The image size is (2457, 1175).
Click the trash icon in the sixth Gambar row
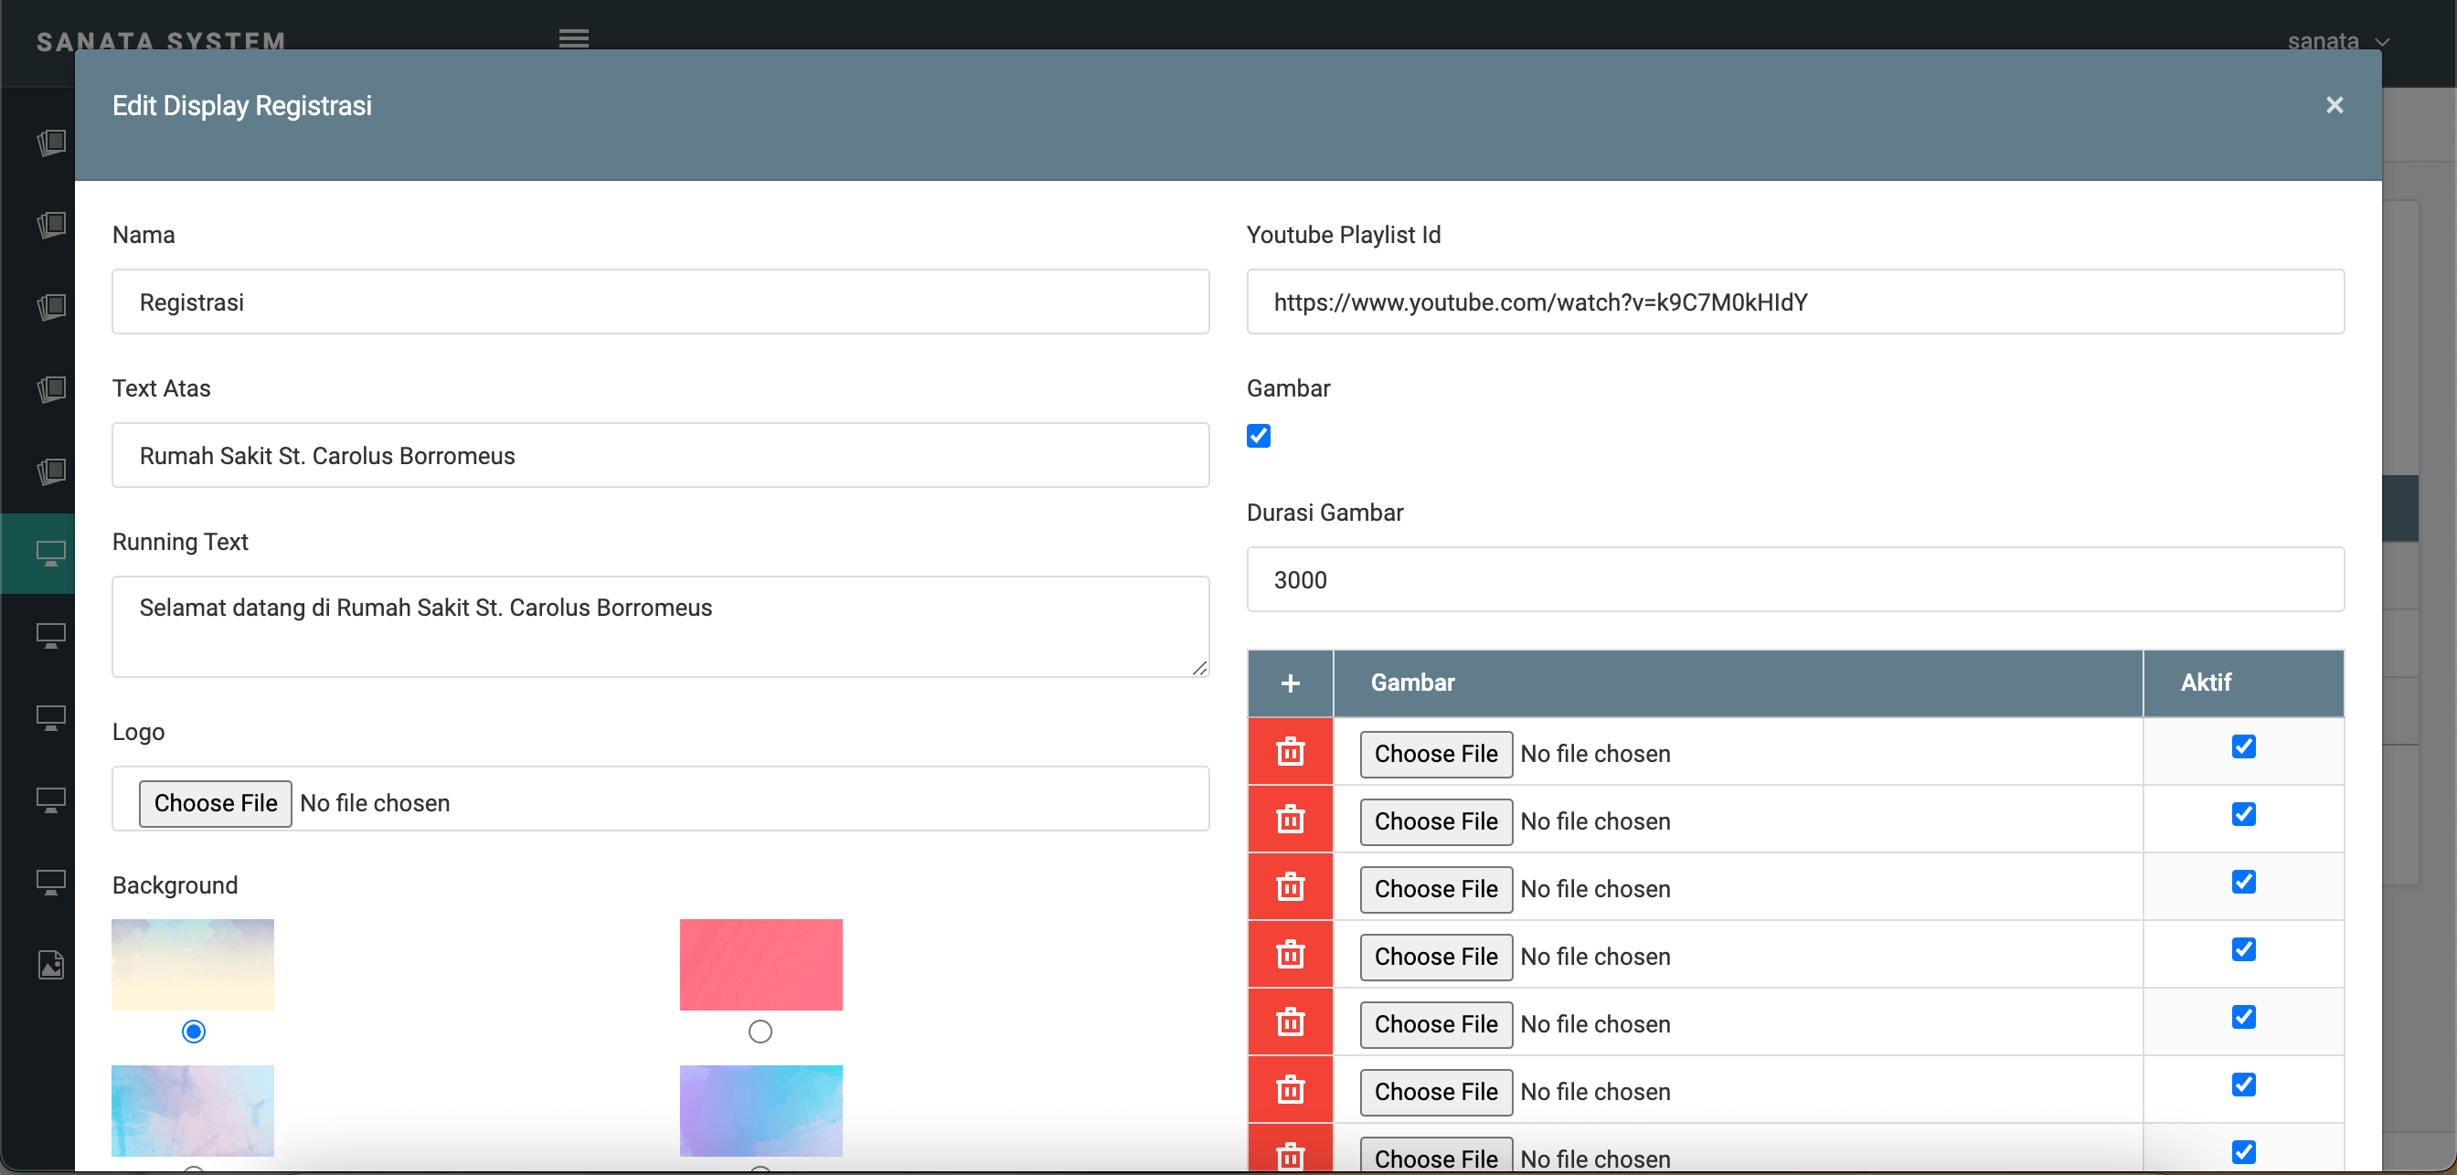pos(1290,1089)
